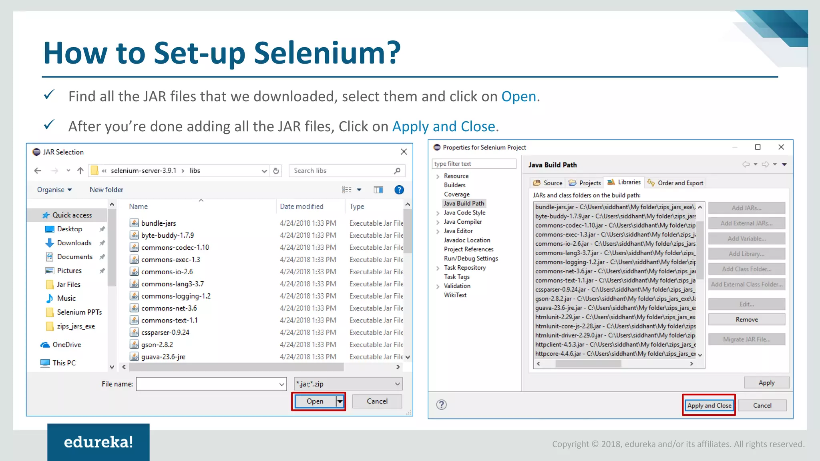Open the Open button split arrow
The image size is (820, 461).
tap(340, 401)
